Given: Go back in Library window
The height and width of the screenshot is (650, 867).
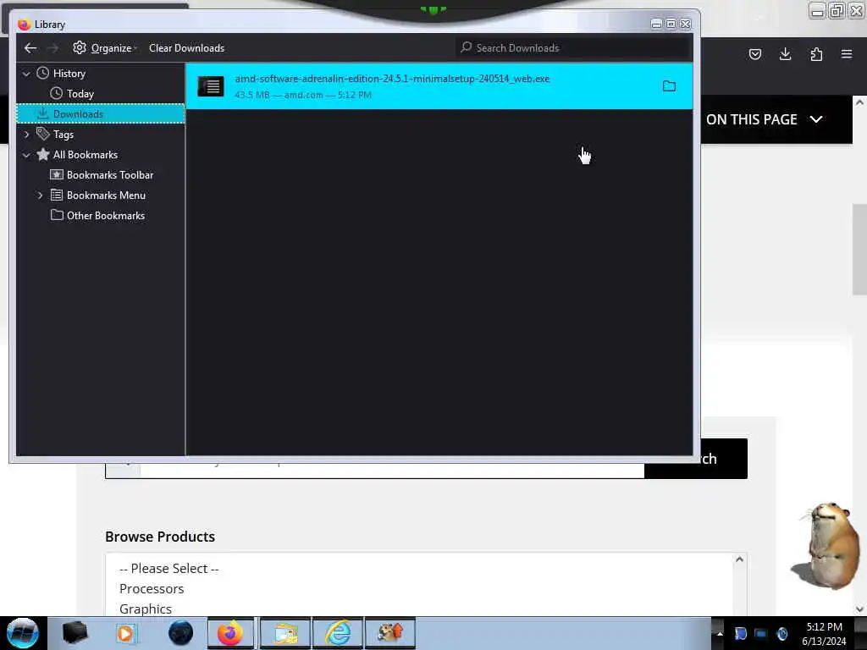Looking at the screenshot, I should coord(30,48).
